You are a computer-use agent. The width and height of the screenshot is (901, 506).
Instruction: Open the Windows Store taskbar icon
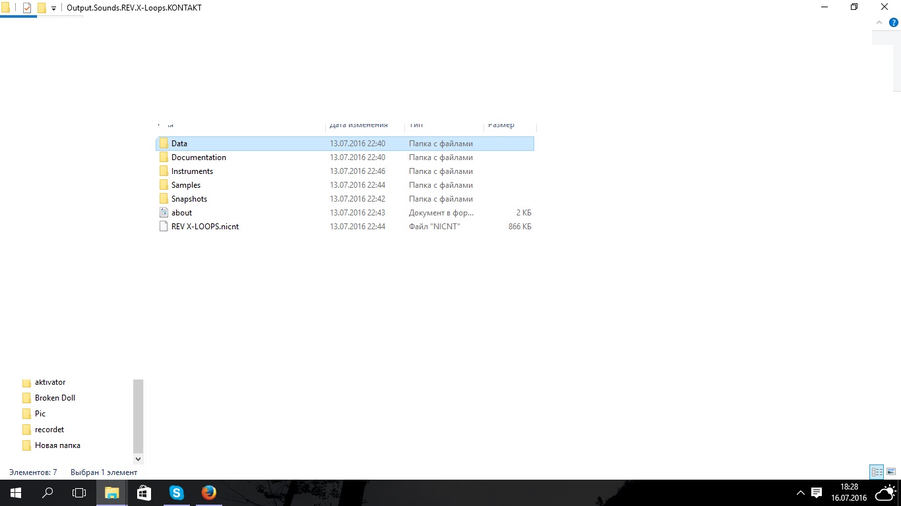(x=144, y=493)
